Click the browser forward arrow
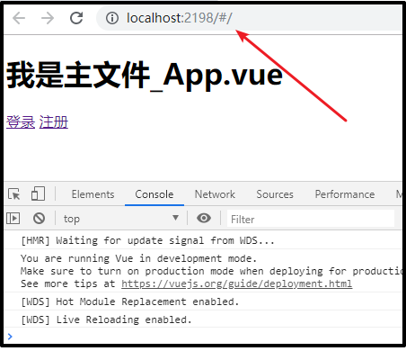 [x=48, y=18]
